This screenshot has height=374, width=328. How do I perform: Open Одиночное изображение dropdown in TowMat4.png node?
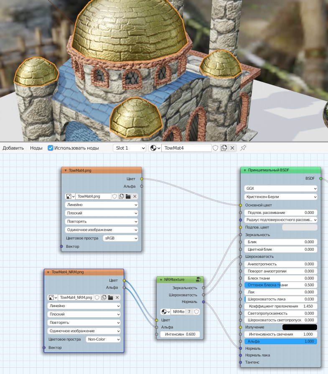coord(102,230)
